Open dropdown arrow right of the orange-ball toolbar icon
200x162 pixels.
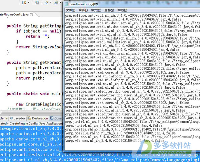pos(29,2)
